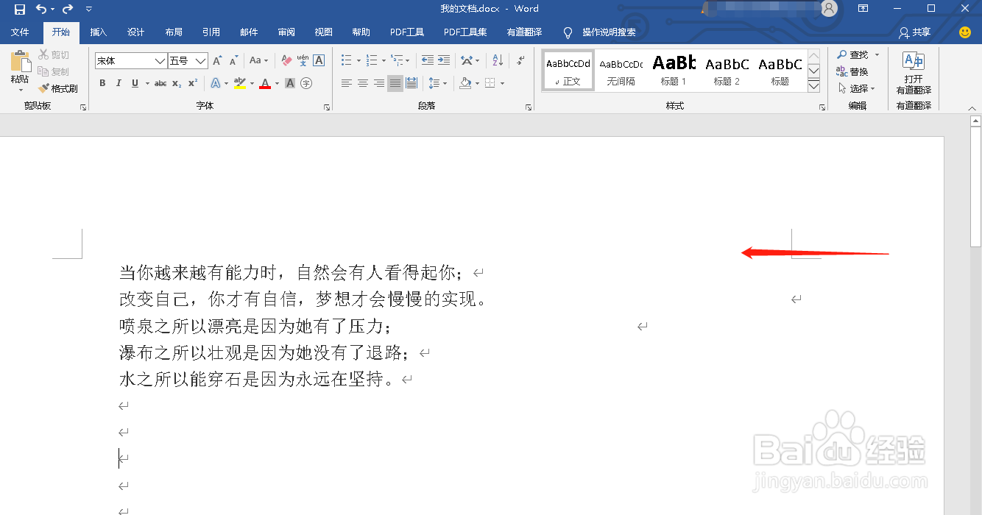The width and height of the screenshot is (982, 515).
Task: Toggle bold formatting
Action: tap(102, 83)
